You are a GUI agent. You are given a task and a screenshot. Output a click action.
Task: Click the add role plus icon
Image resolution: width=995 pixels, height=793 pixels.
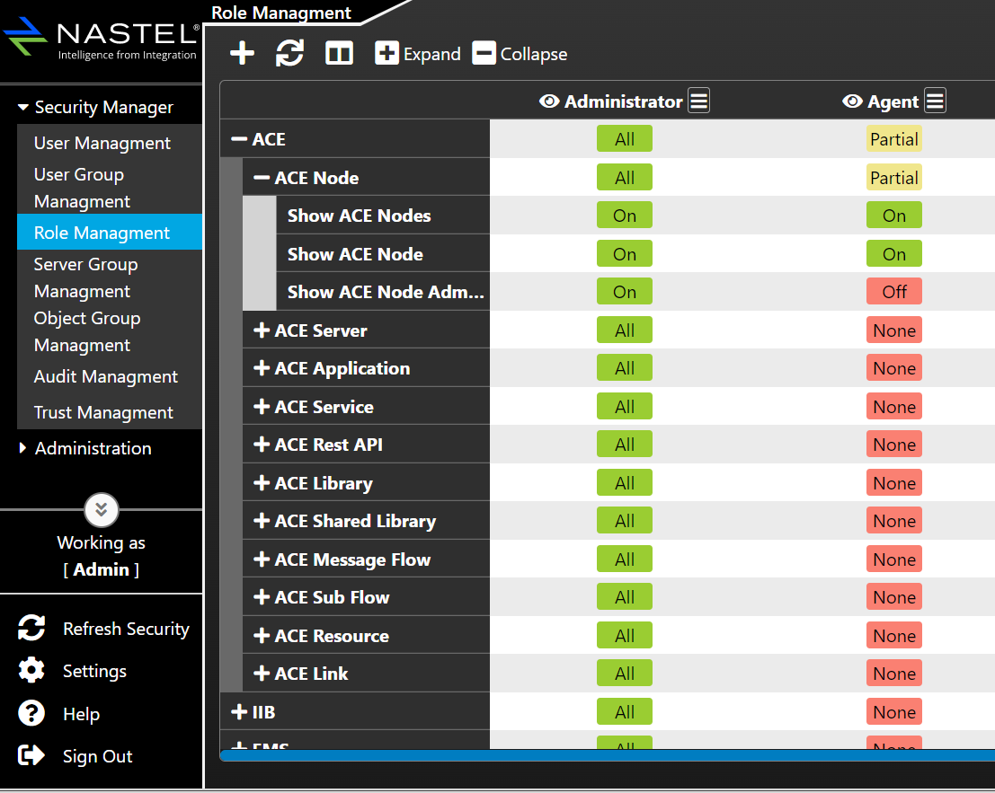click(x=242, y=53)
